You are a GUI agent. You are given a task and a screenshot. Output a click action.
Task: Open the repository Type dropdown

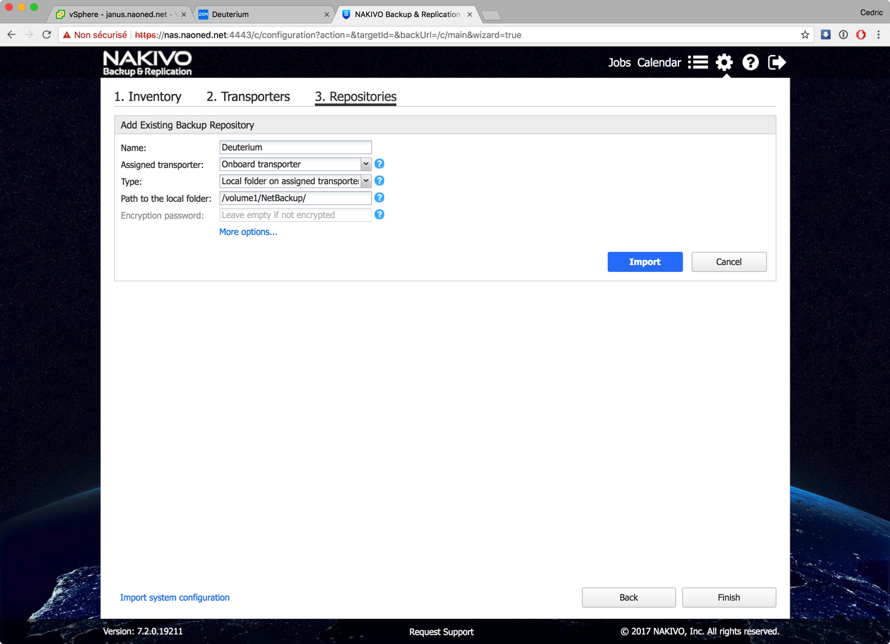point(366,181)
